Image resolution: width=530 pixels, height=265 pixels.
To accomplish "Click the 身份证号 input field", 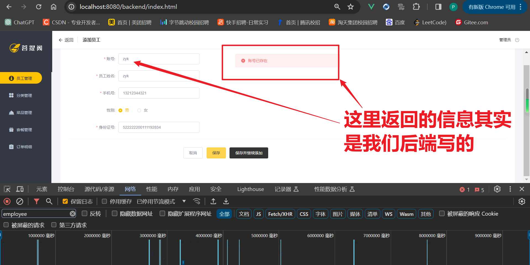I will (x=159, y=127).
